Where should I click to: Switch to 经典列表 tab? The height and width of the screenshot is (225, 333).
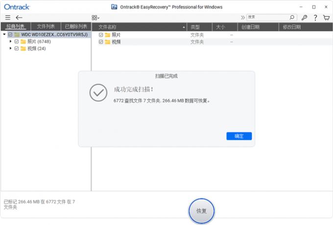click(16, 27)
